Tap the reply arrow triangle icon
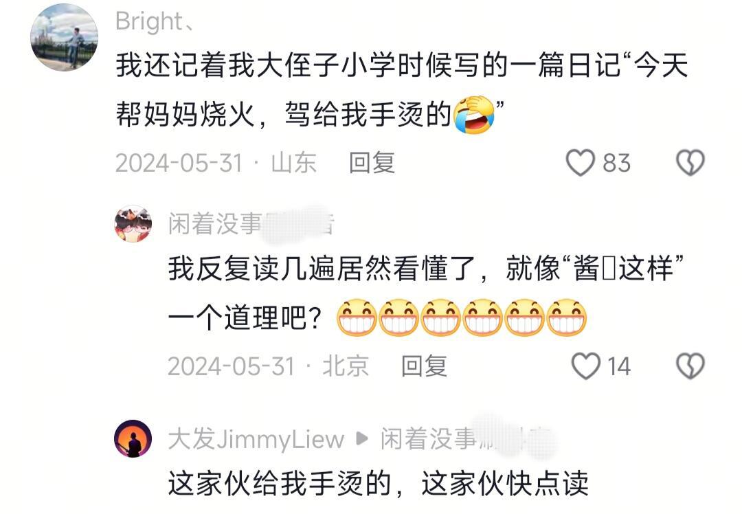This screenshot has width=742, height=514. pyautogui.click(x=362, y=438)
